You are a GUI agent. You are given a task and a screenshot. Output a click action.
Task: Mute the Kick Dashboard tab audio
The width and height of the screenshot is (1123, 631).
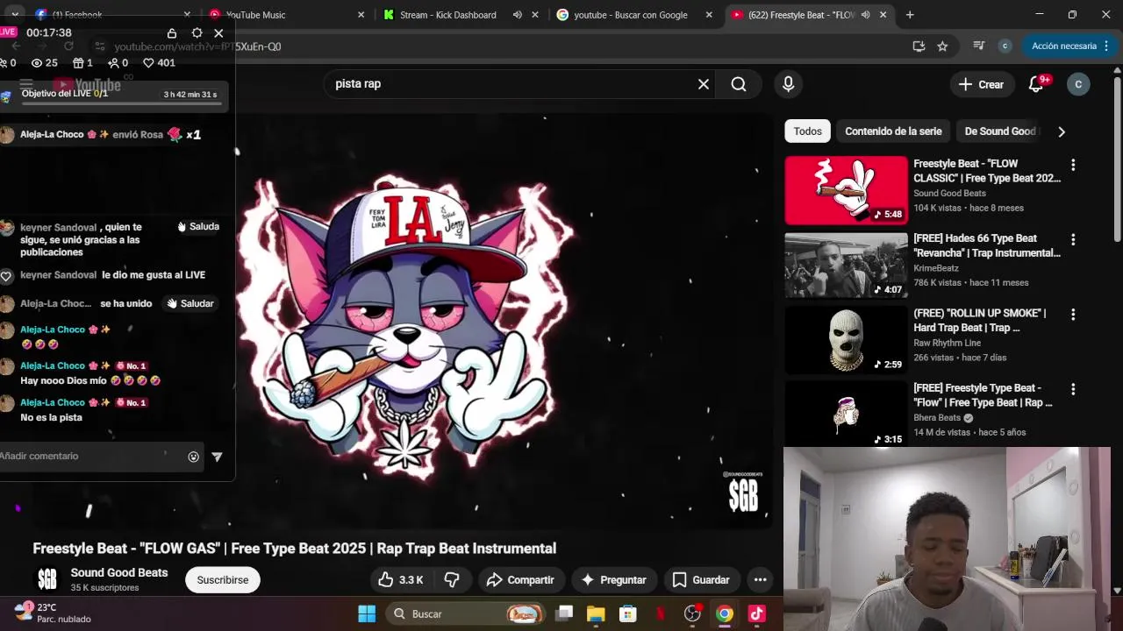[x=518, y=15]
